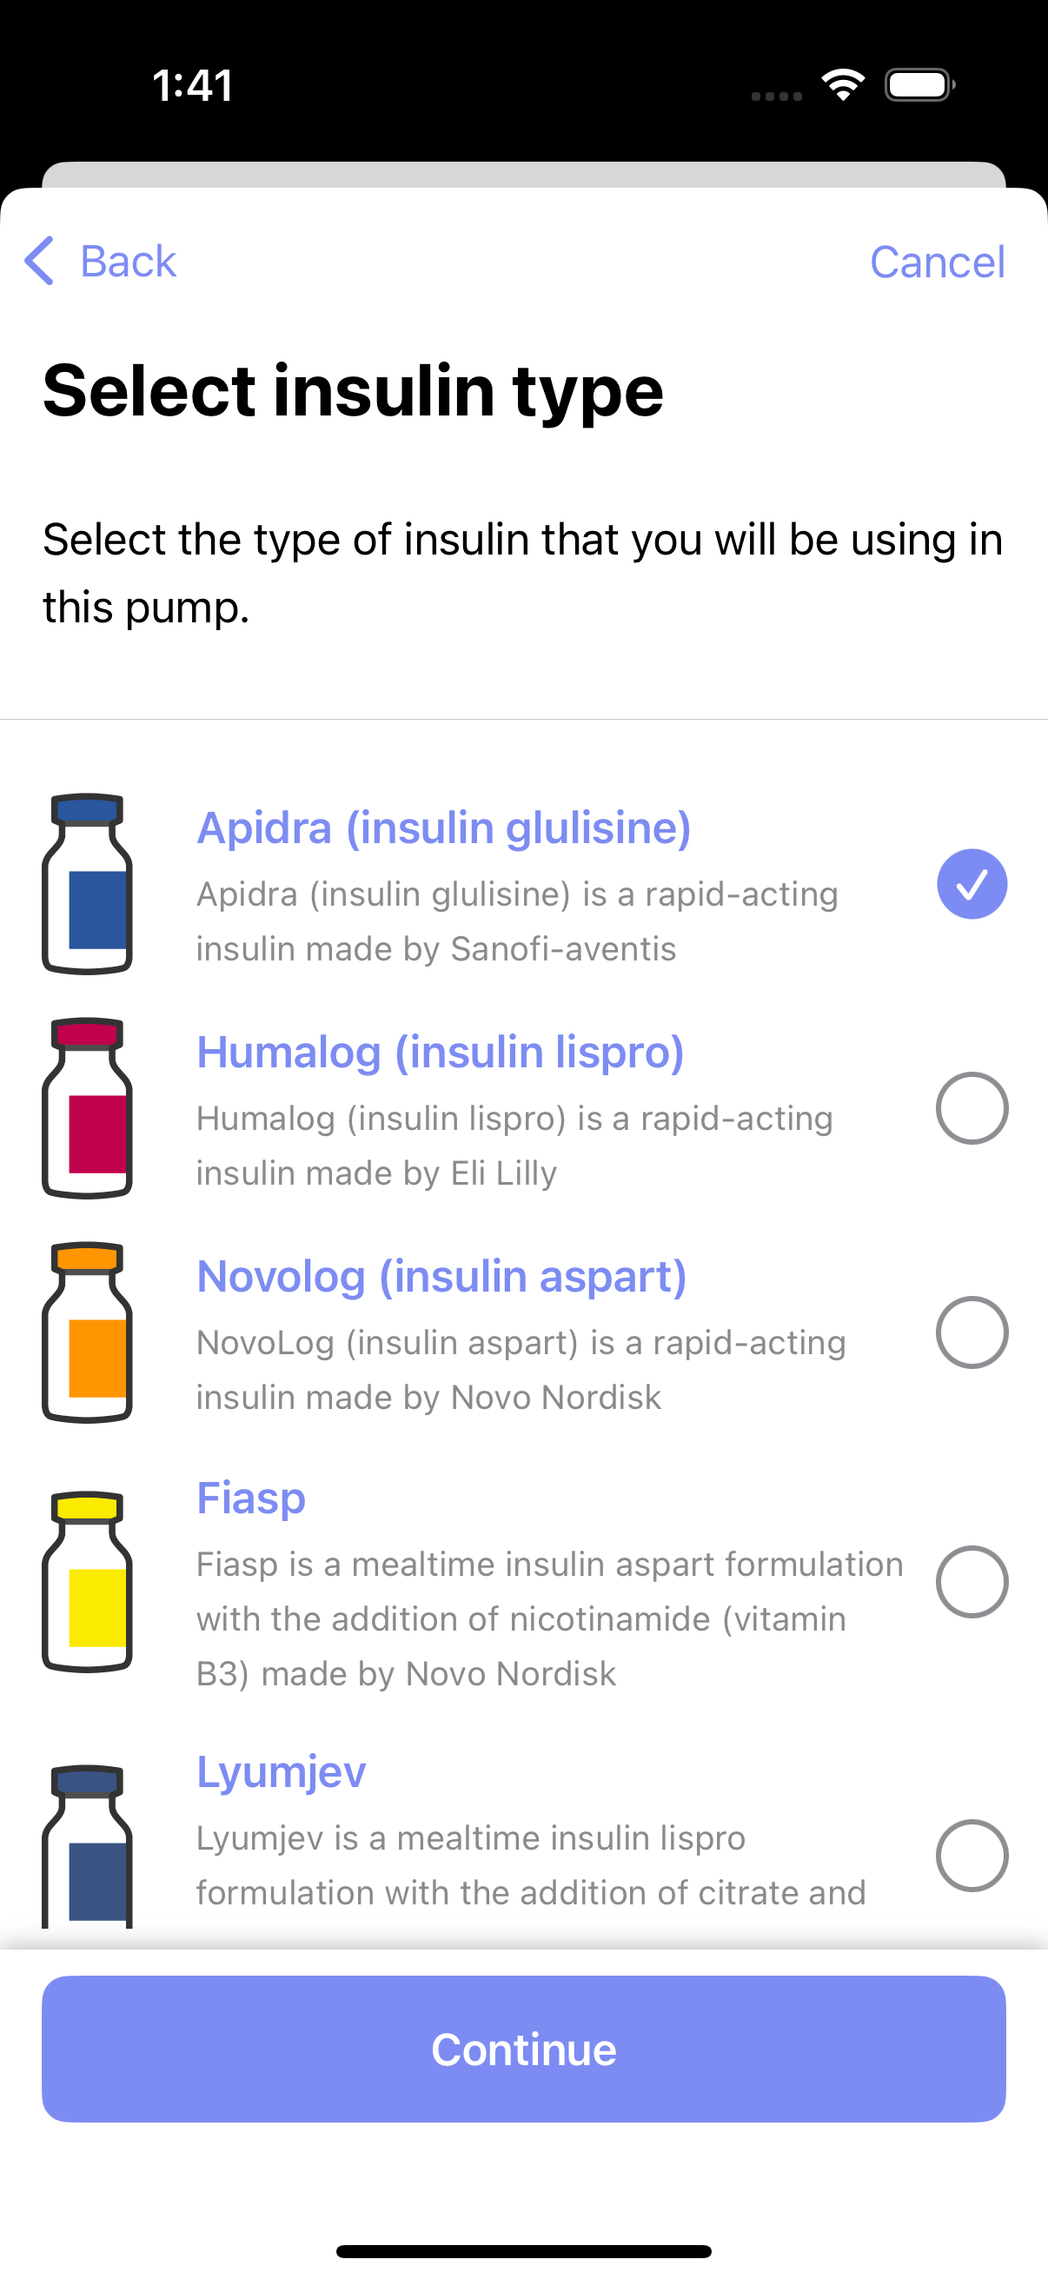Select the Humalog radio button

pyautogui.click(x=972, y=1107)
